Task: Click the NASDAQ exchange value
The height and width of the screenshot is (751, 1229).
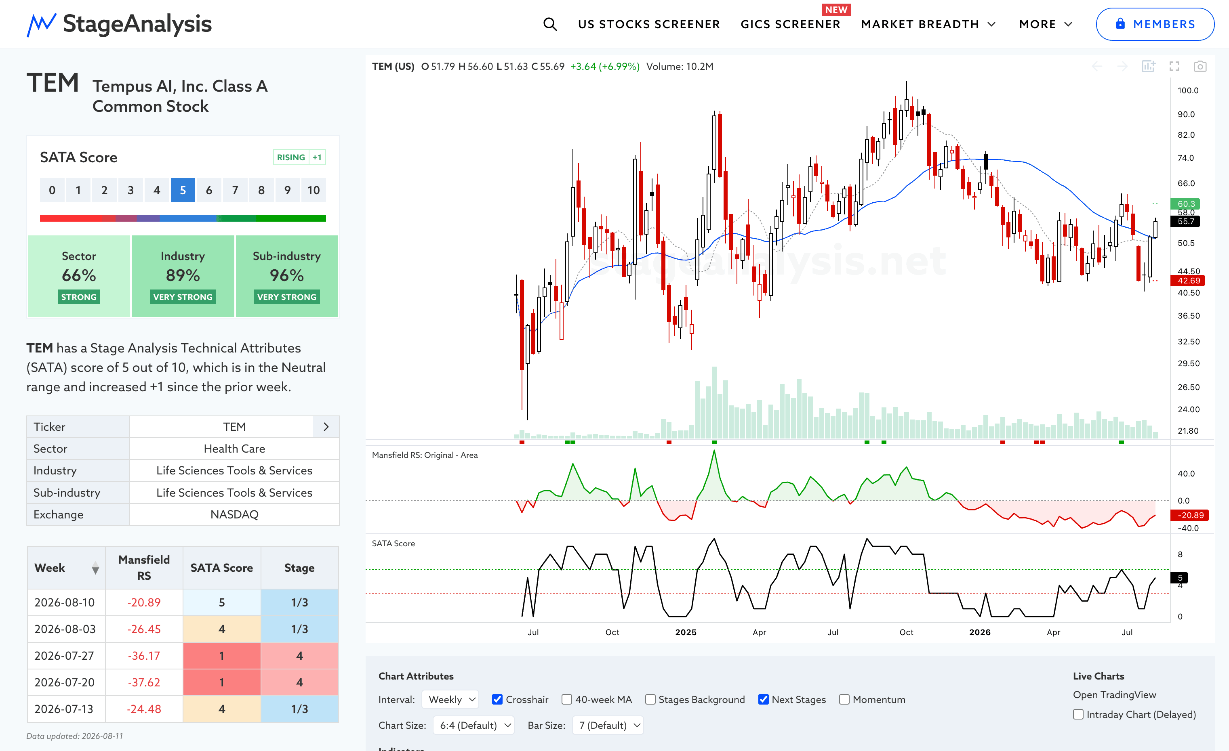Action: (x=234, y=515)
